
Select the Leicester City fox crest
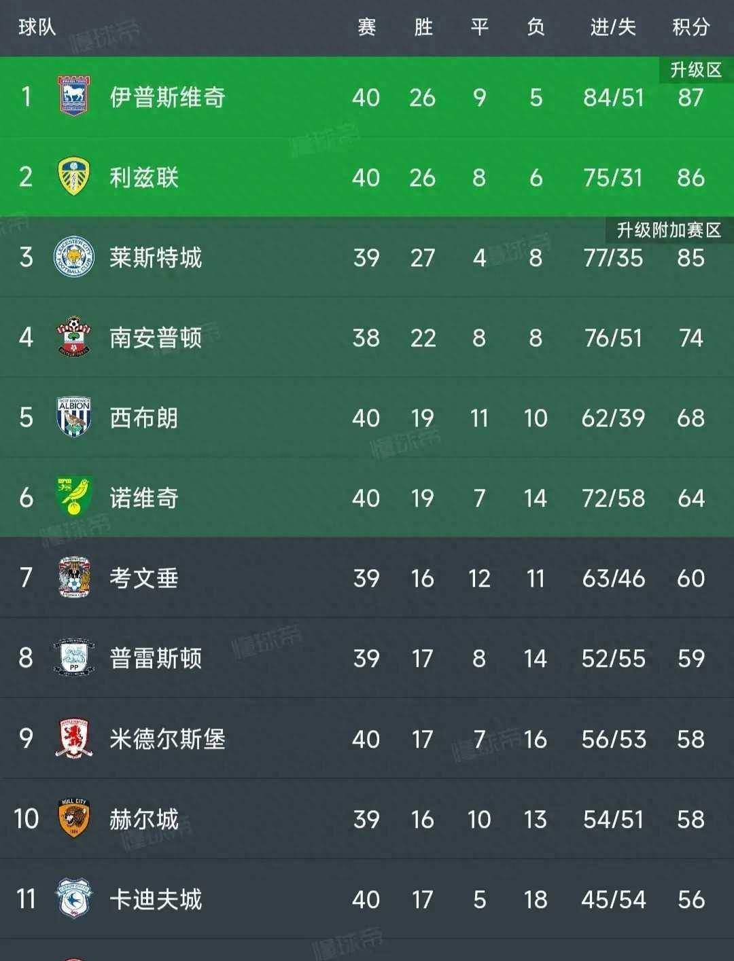(x=74, y=257)
